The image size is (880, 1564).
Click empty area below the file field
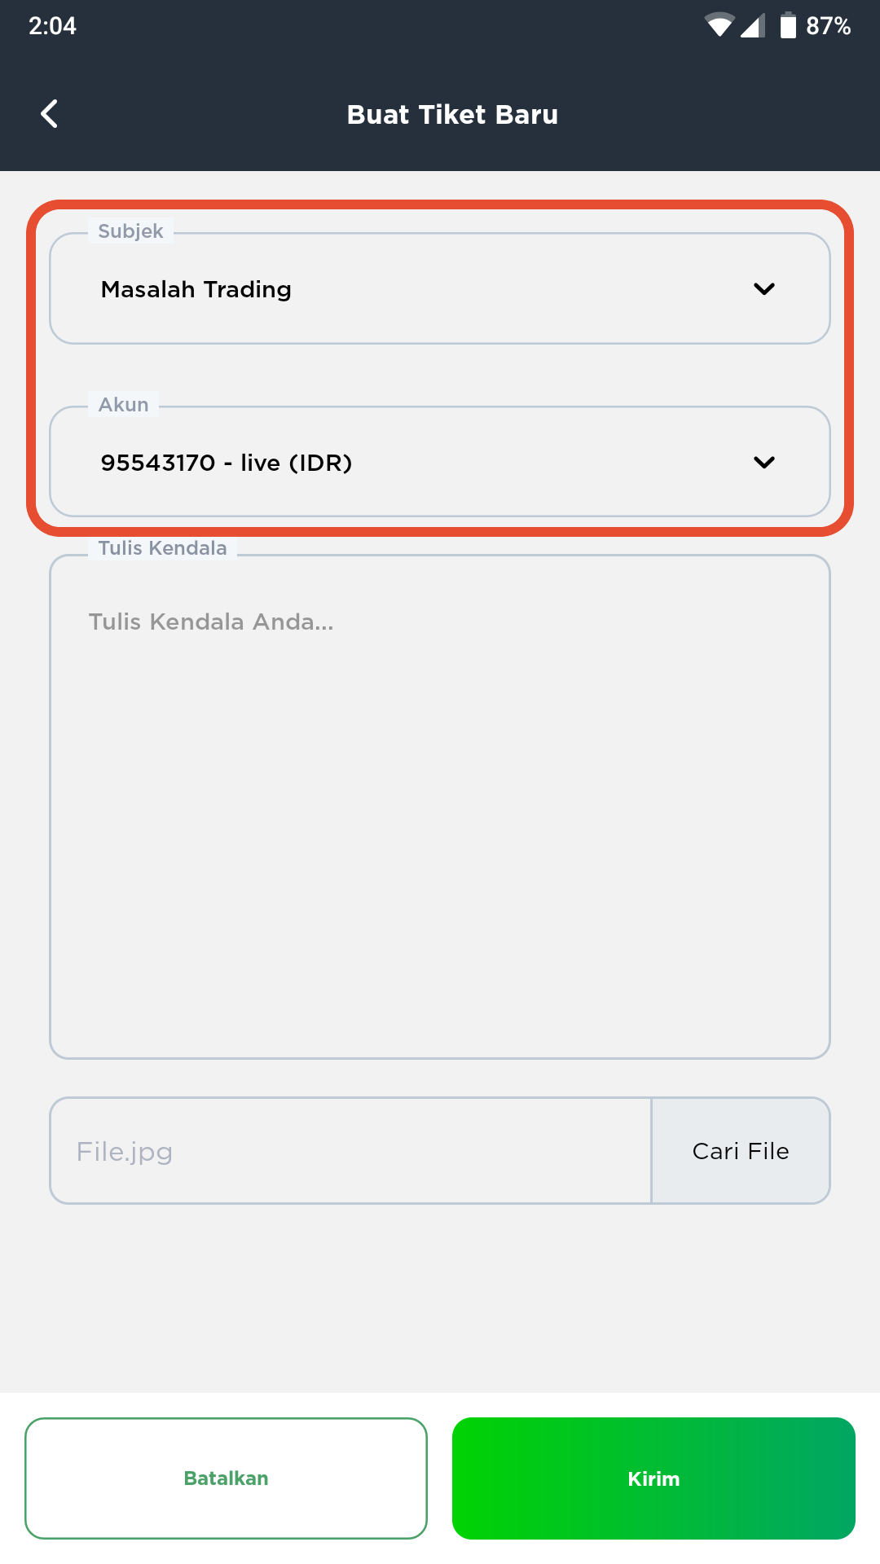pyautogui.click(x=440, y=1295)
